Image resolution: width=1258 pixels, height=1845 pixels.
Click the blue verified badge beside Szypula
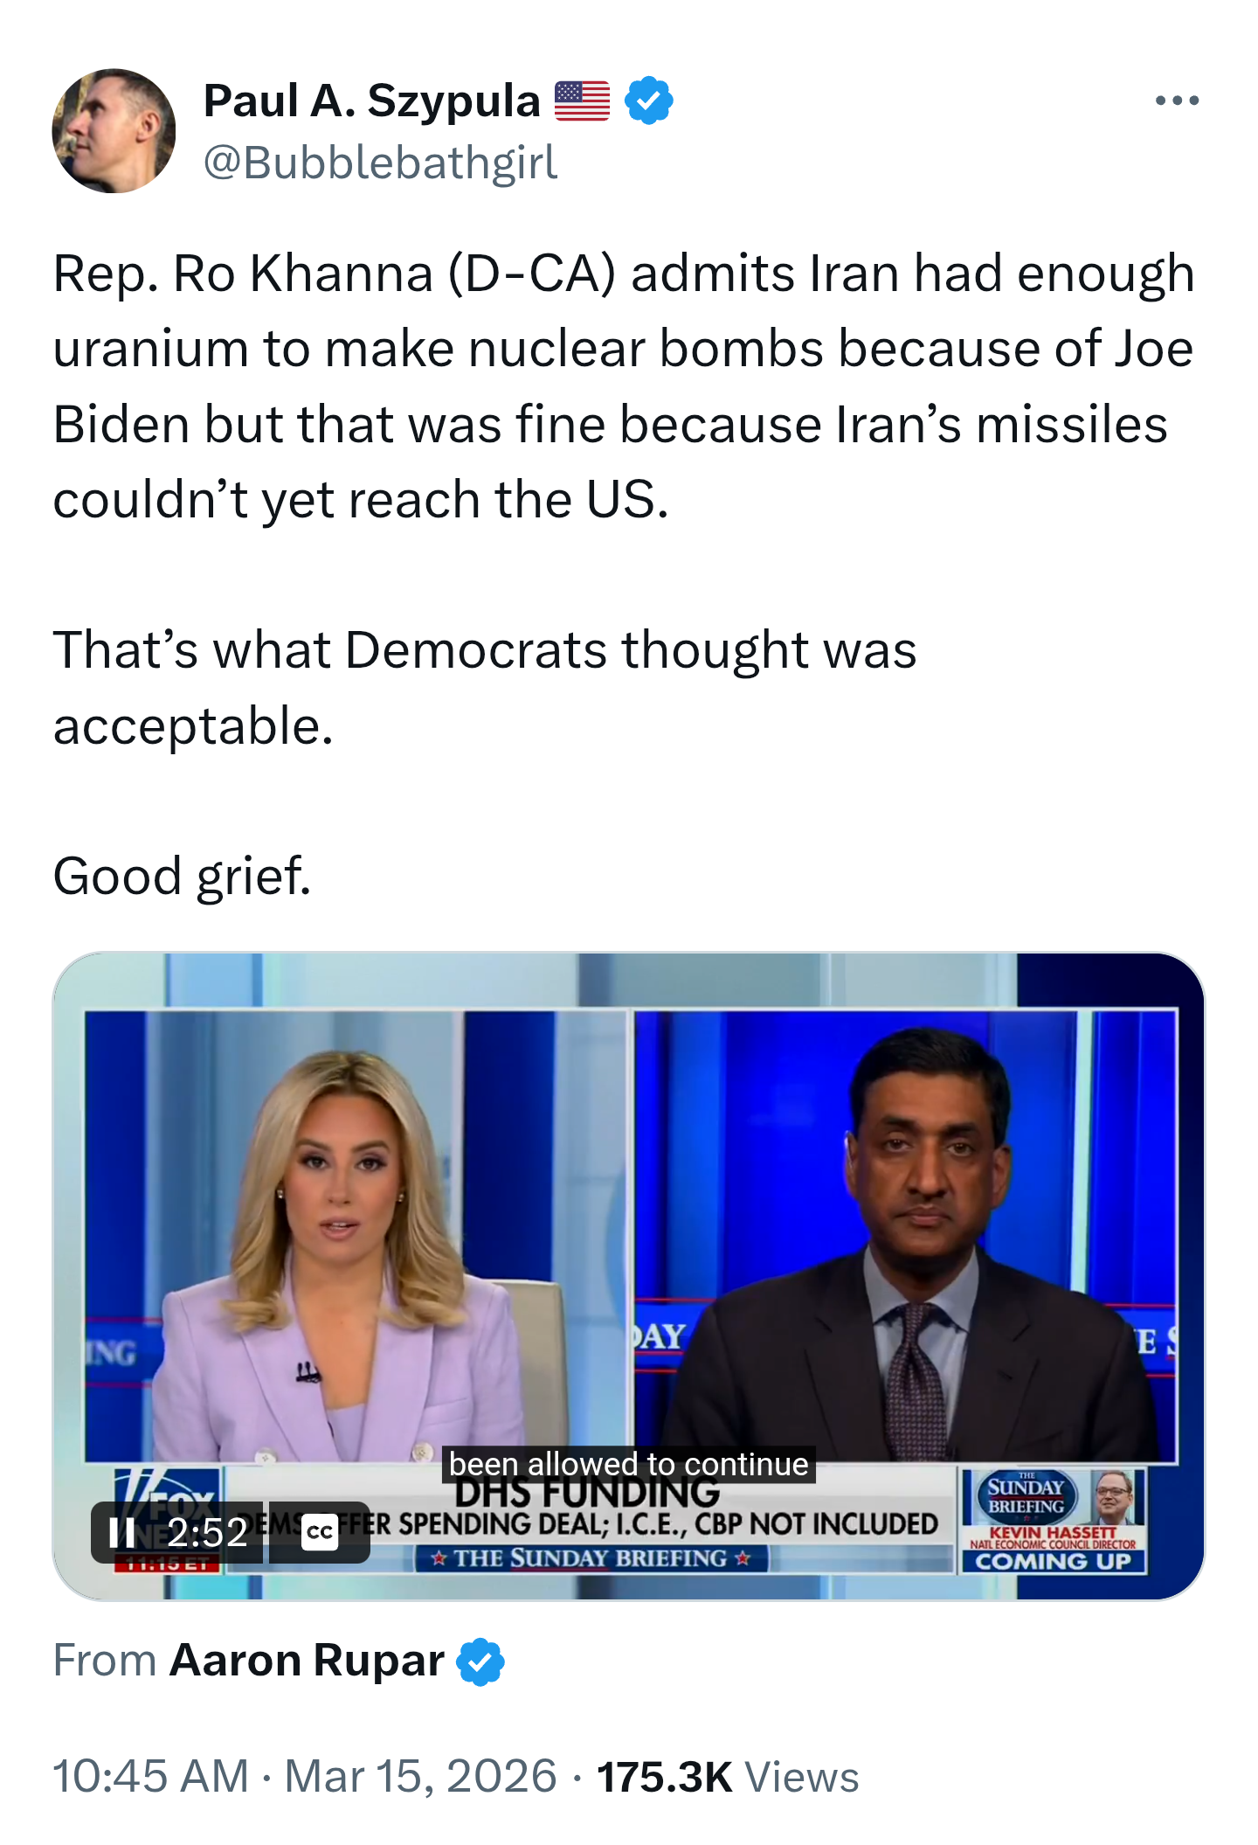point(649,101)
